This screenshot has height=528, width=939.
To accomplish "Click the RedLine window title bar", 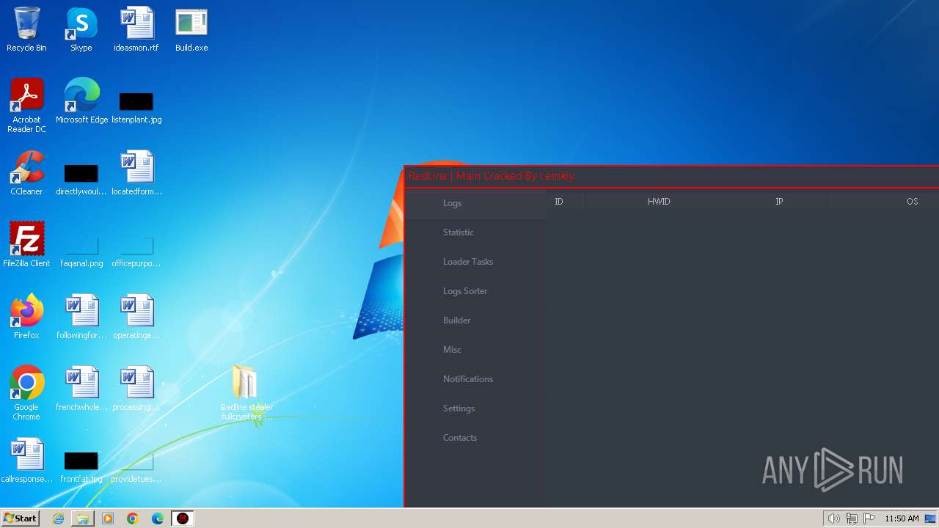I will pos(671,177).
